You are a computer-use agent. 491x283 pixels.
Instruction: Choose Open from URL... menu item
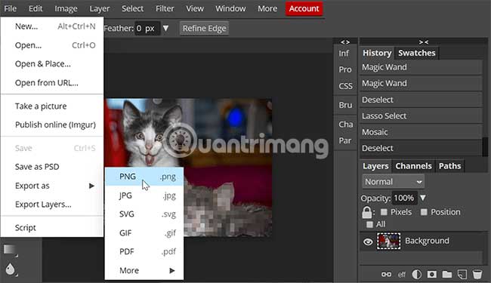click(x=52, y=83)
